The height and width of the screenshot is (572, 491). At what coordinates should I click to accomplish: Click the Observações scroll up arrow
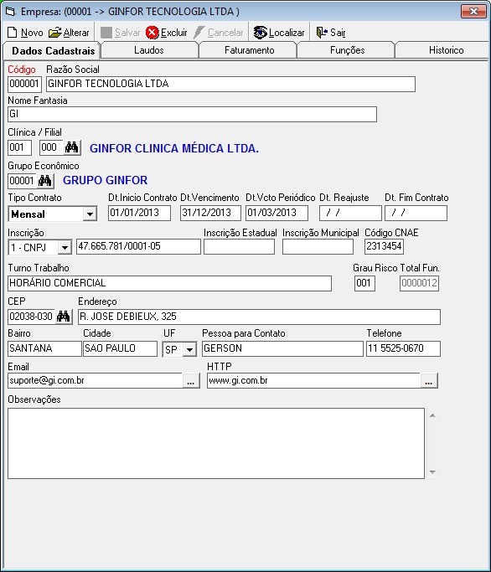coord(432,415)
